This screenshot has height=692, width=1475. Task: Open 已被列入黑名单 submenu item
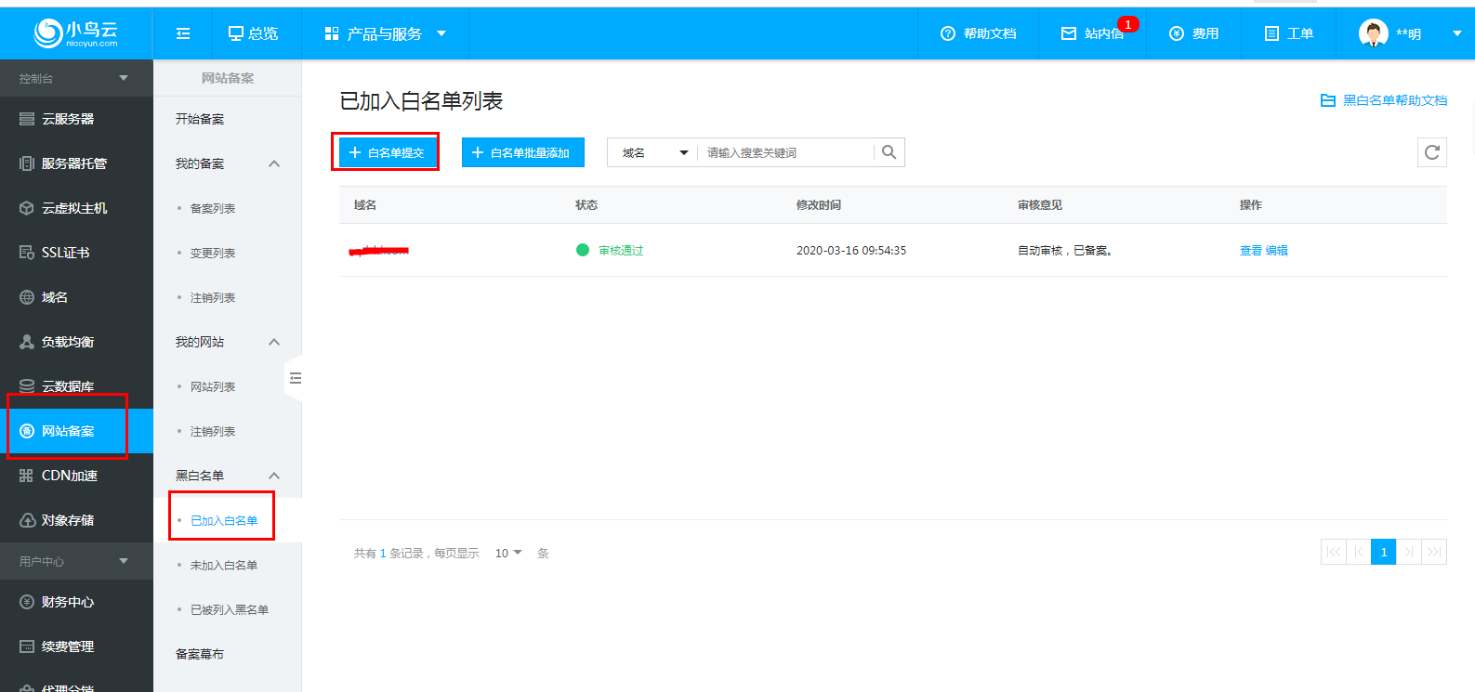pos(230,609)
